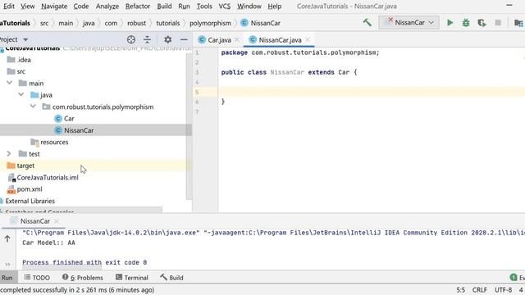Open the TODO tool window
Screen dimensions: 525x295
(x=37, y=278)
